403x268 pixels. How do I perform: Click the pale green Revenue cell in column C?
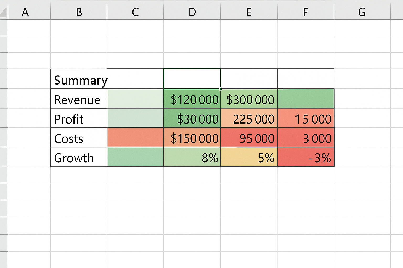[135, 98]
